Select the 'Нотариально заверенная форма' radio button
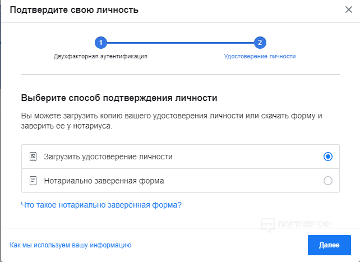The image size is (360, 262). click(328, 181)
